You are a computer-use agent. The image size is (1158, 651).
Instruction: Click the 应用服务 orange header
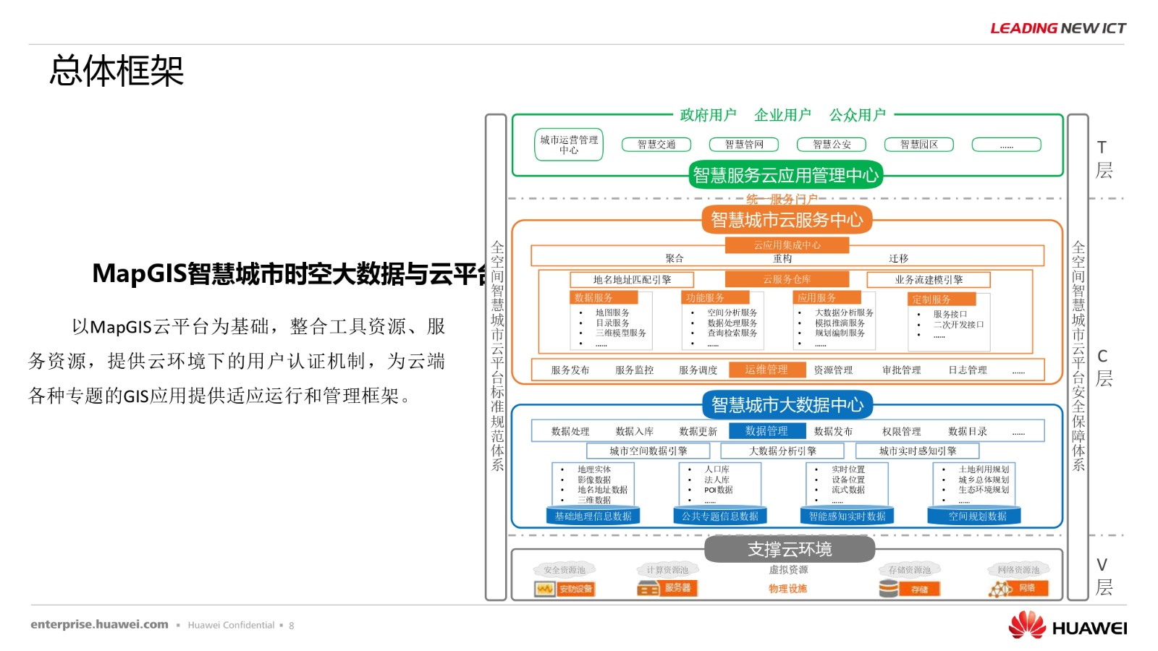(827, 297)
